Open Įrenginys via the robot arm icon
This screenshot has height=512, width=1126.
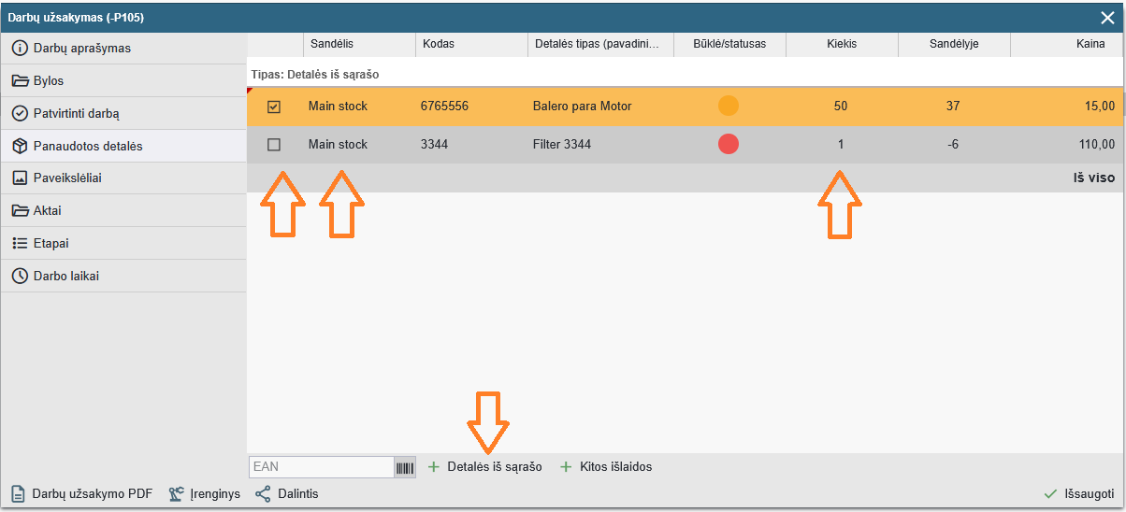177,493
